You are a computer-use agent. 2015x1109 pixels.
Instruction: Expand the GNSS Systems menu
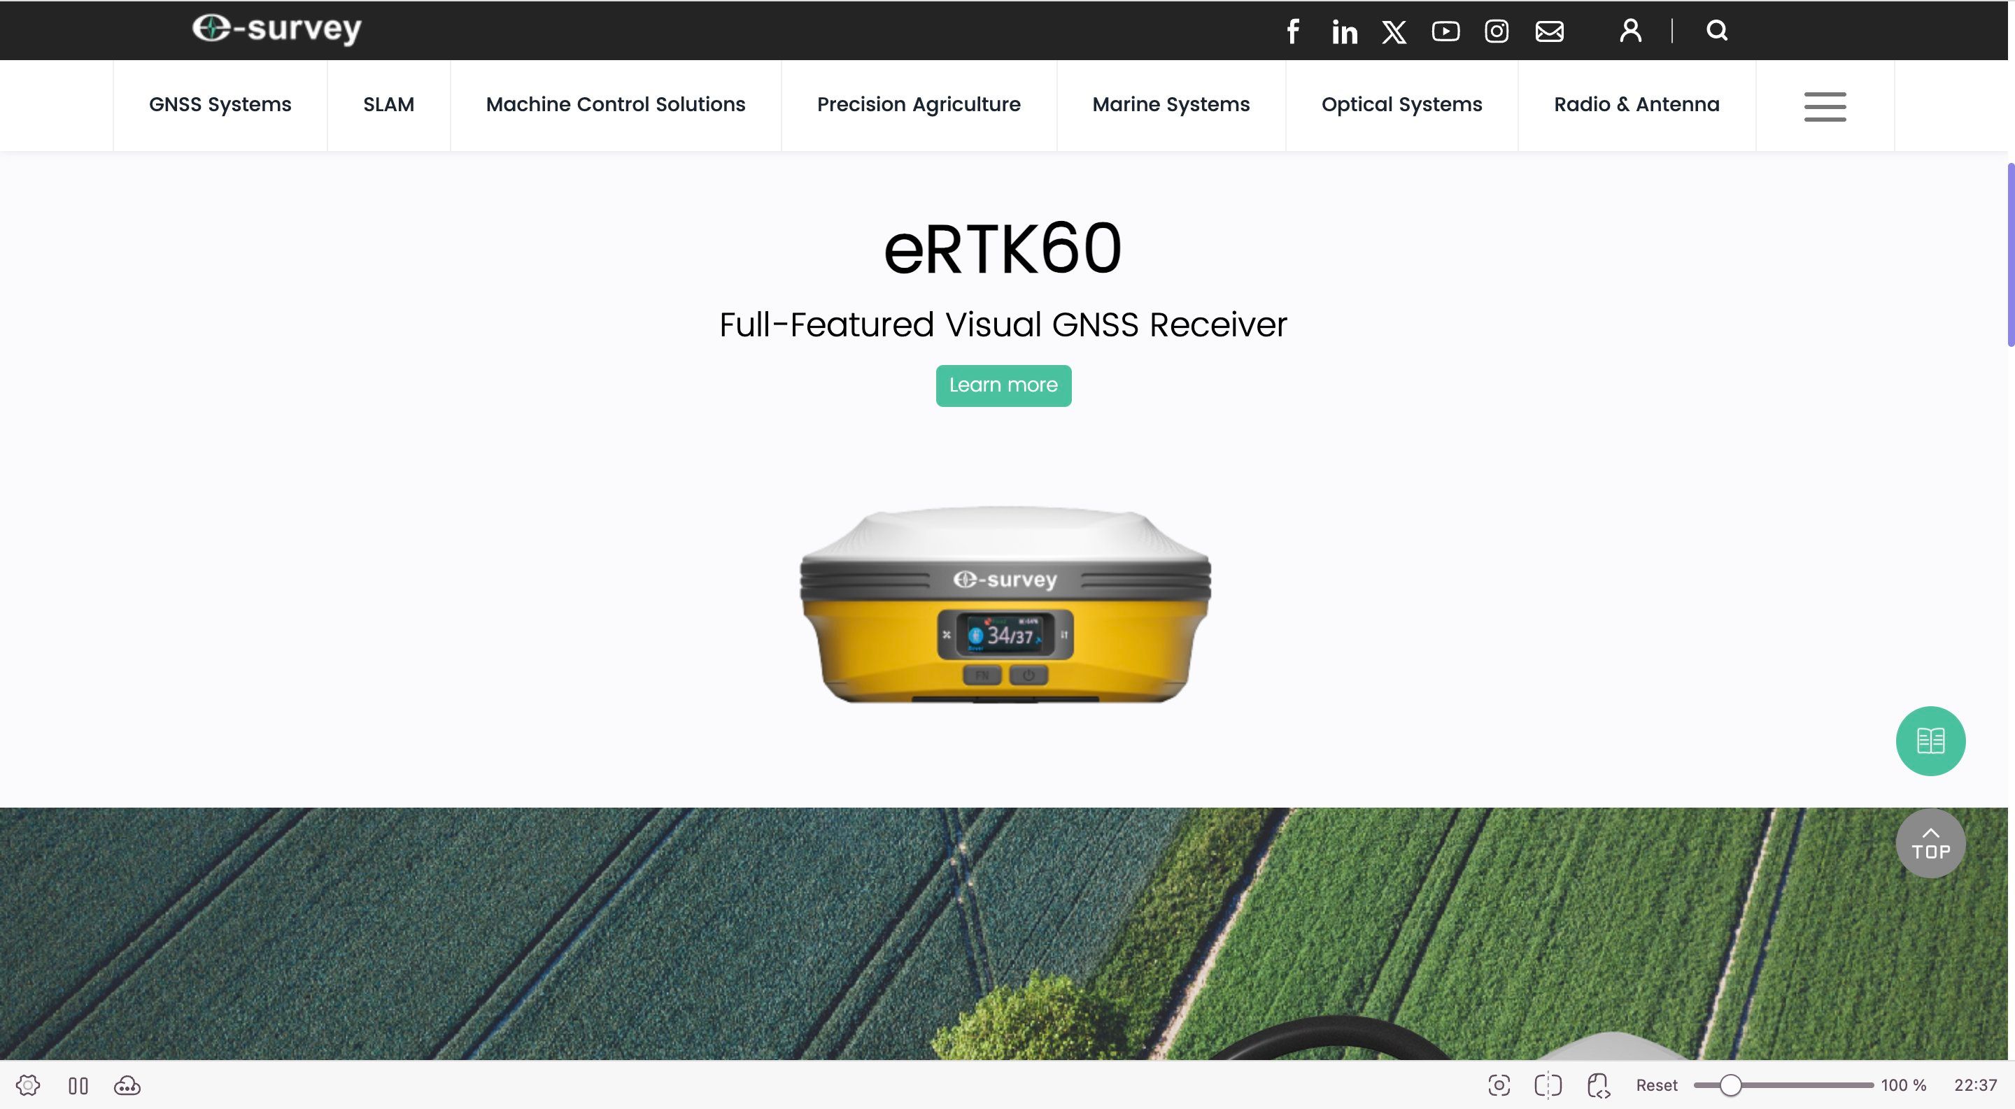point(220,104)
